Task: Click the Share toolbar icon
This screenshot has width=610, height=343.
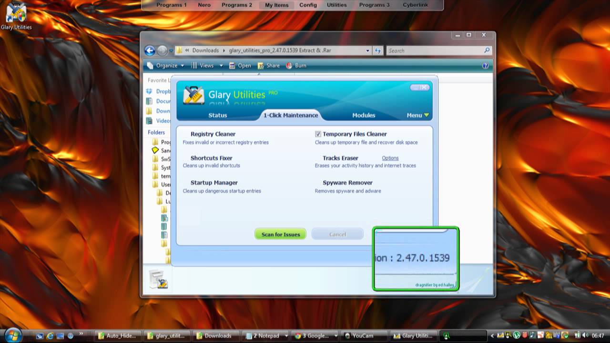Action: click(261, 66)
